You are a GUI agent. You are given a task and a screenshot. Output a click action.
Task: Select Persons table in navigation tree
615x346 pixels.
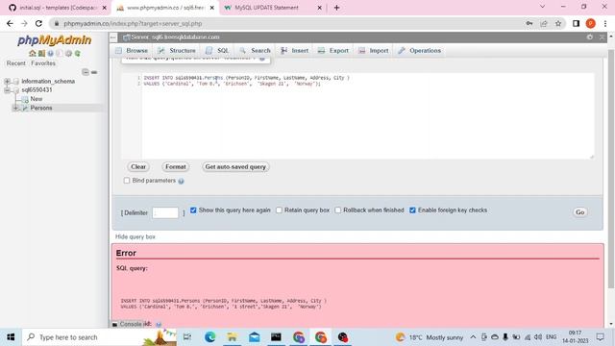[41, 108]
